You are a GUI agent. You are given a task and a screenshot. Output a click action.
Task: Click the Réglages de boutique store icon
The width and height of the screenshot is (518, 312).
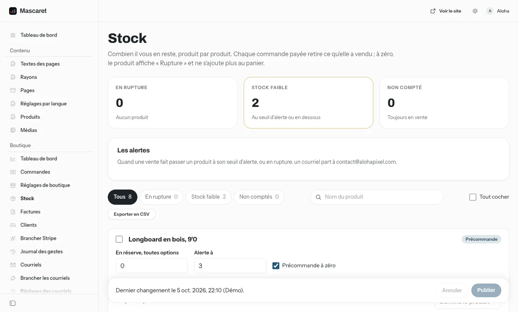pos(13,185)
